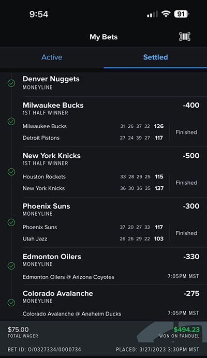Screen dimensions: 207x358
Task: Tap Denver Nuggets green check icon
Action: 11,83
